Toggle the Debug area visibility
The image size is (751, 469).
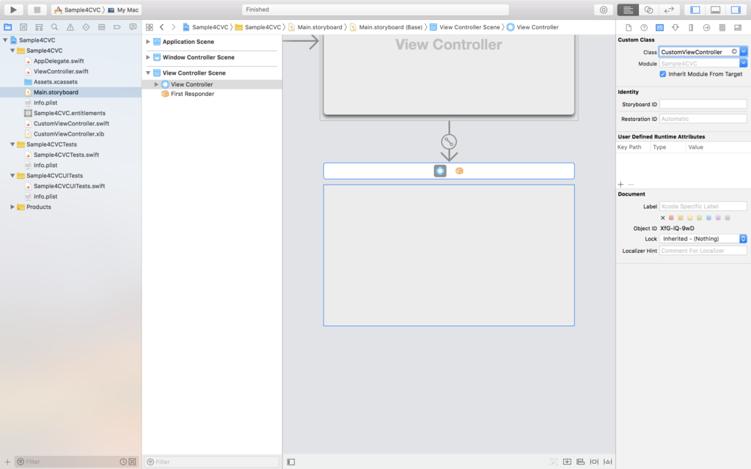tap(716, 10)
